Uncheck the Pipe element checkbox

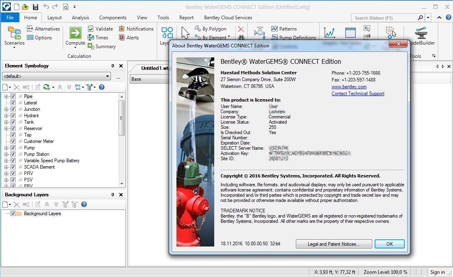click(13, 96)
